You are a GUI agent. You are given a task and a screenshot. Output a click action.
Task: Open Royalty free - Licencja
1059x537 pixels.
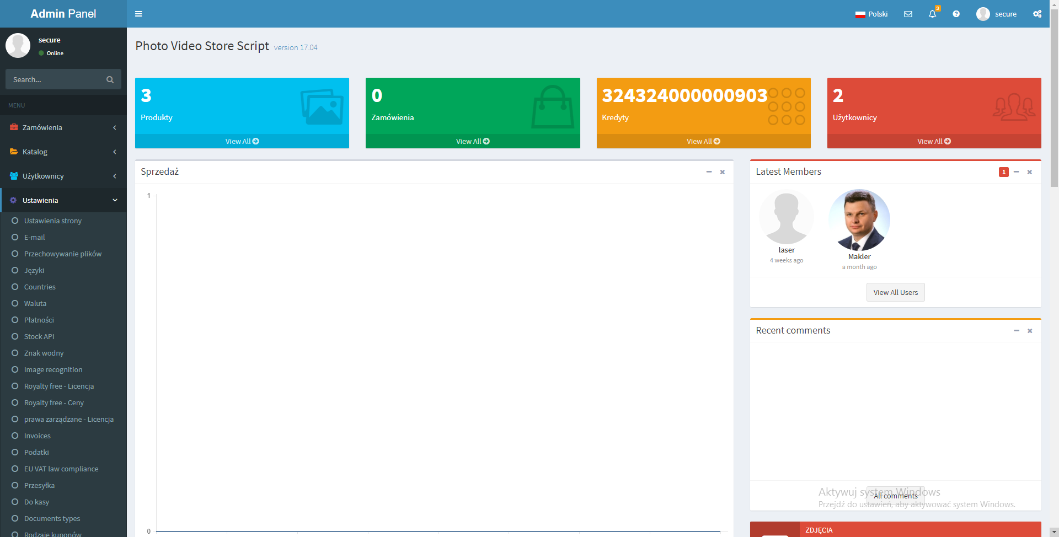(x=59, y=386)
